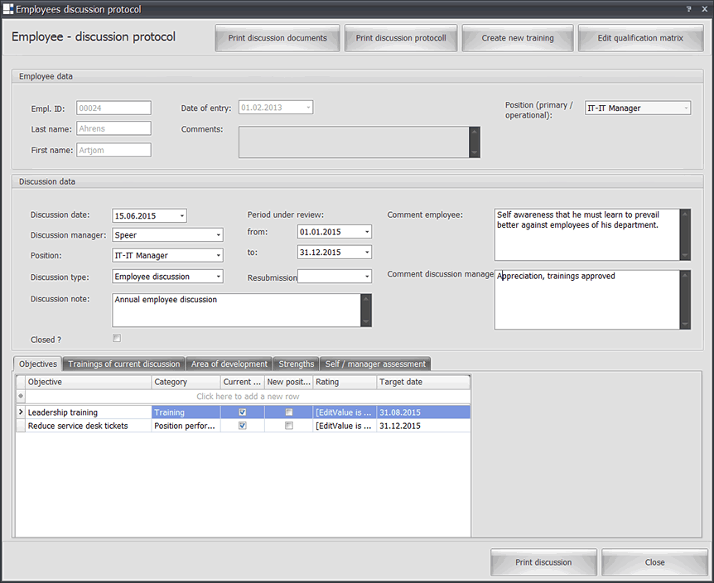Click the Print discussion button

[x=543, y=562]
